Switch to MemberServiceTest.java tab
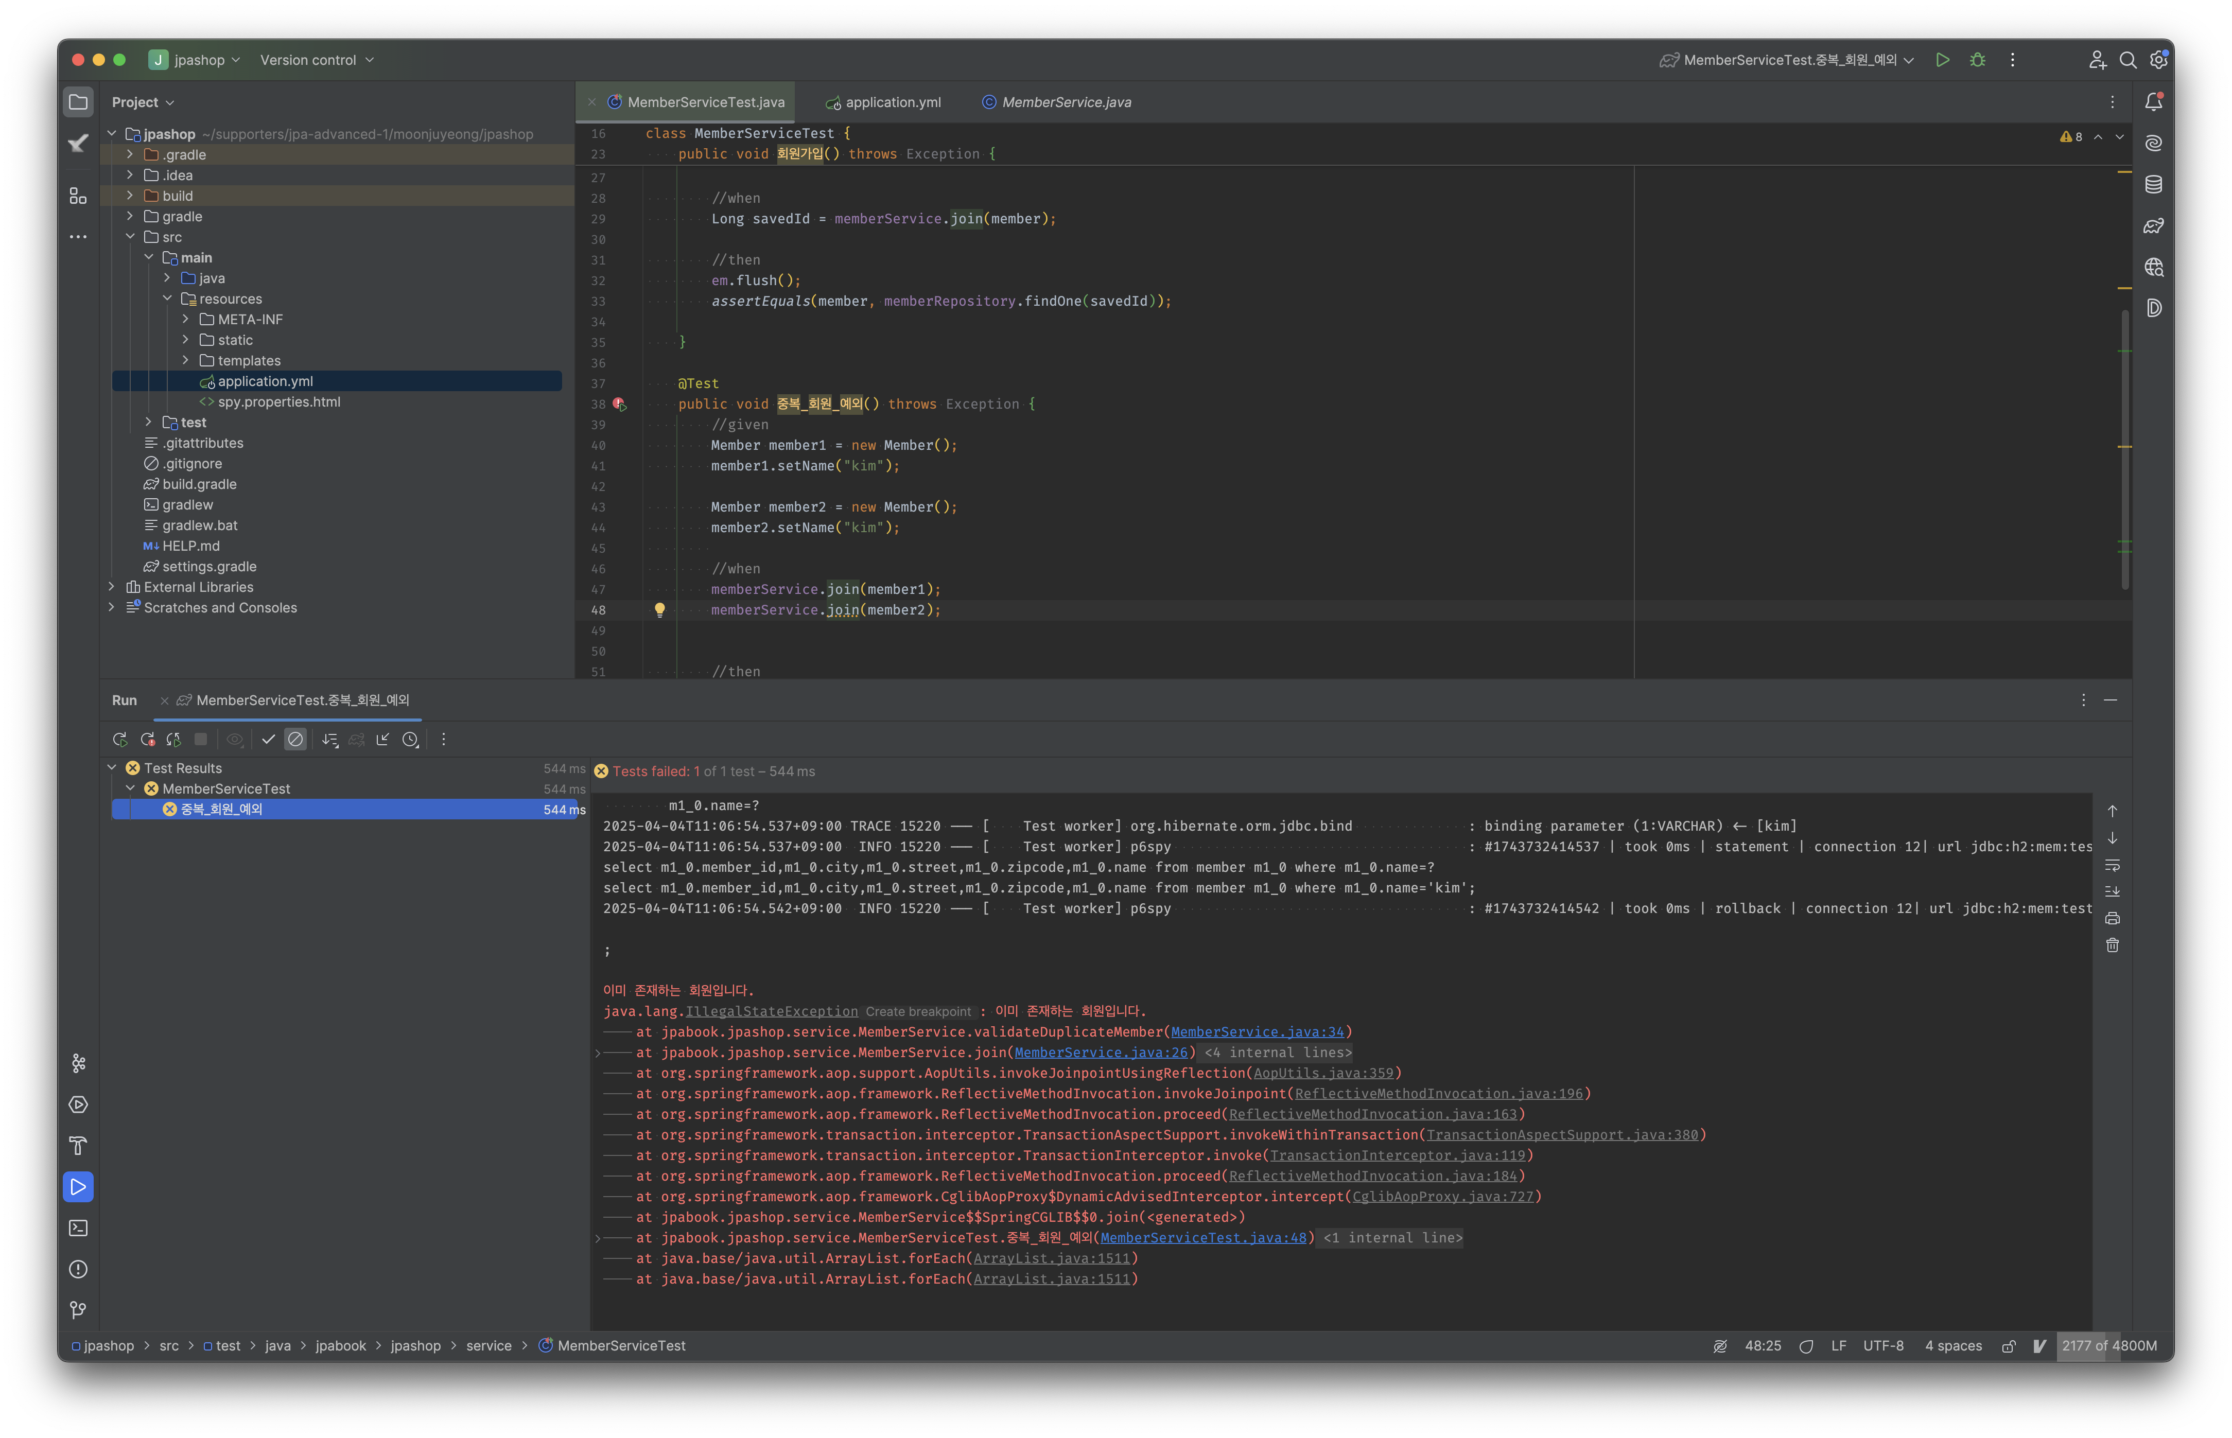 click(x=696, y=102)
